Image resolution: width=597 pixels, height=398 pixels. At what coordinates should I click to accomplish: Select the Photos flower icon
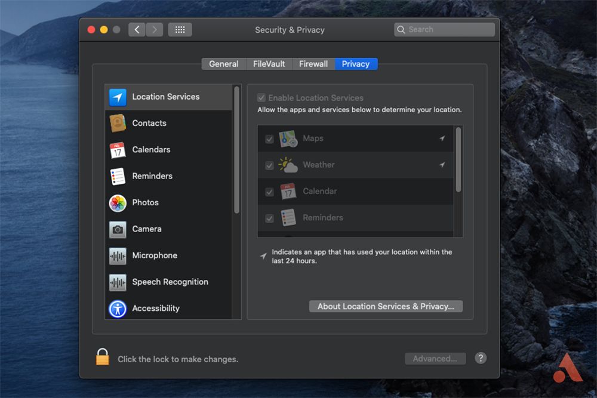(x=118, y=203)
